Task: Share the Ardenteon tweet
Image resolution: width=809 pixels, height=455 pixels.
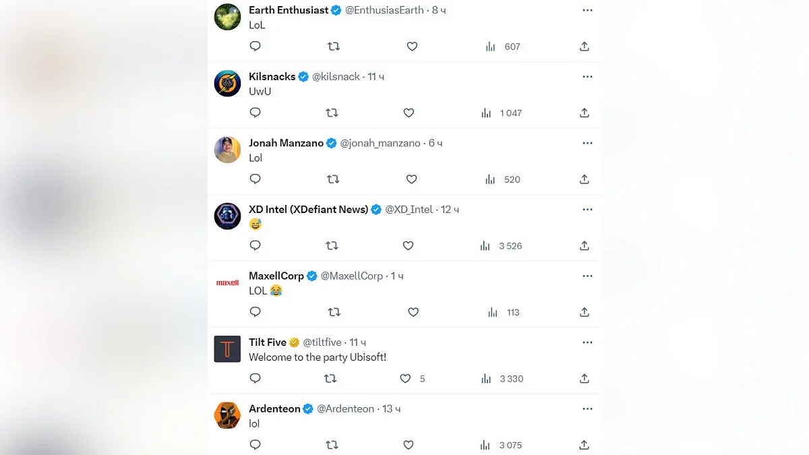Action: pos(584,445)
